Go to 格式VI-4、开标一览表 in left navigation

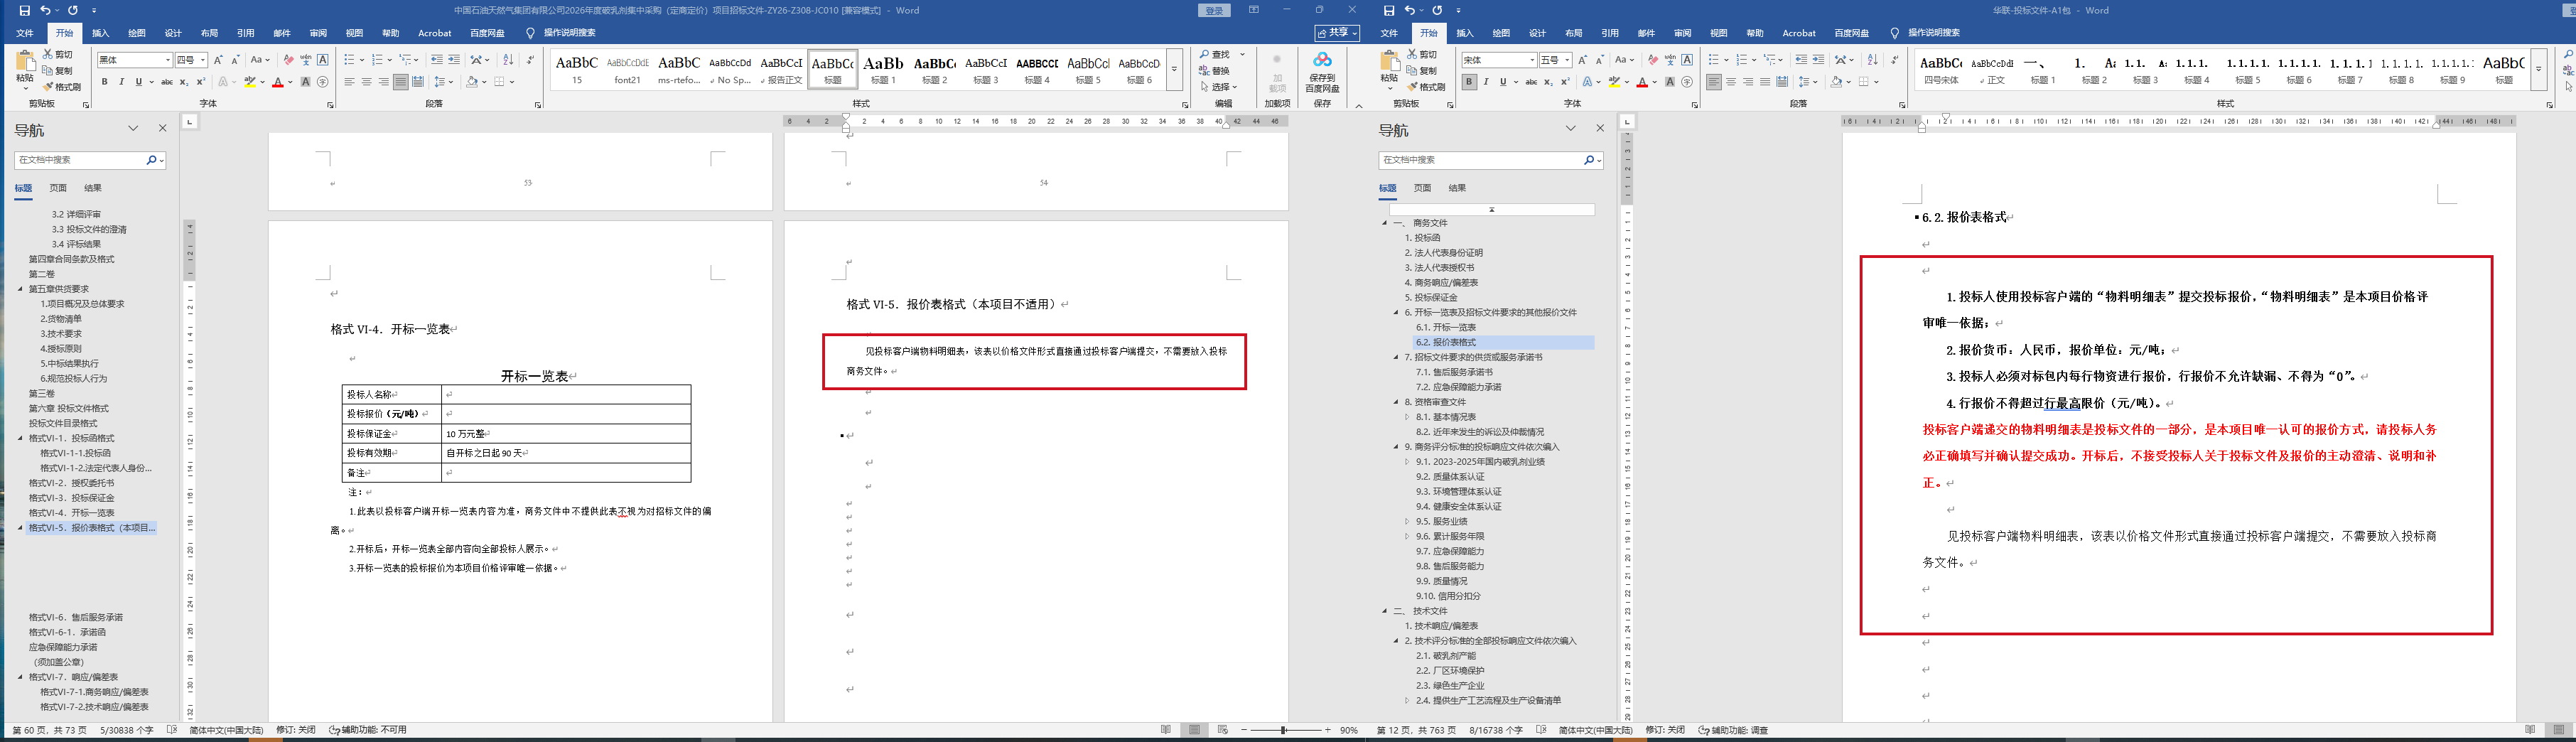[x=72, y=513]
